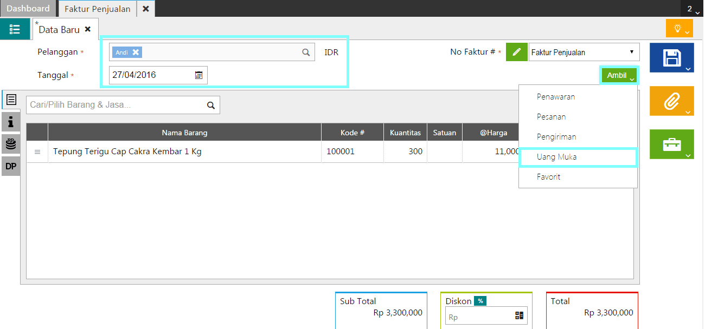Click the green briefcase icon button

(x=671, y=144)
